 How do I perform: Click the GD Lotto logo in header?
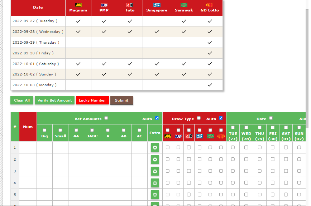[210, 5]
